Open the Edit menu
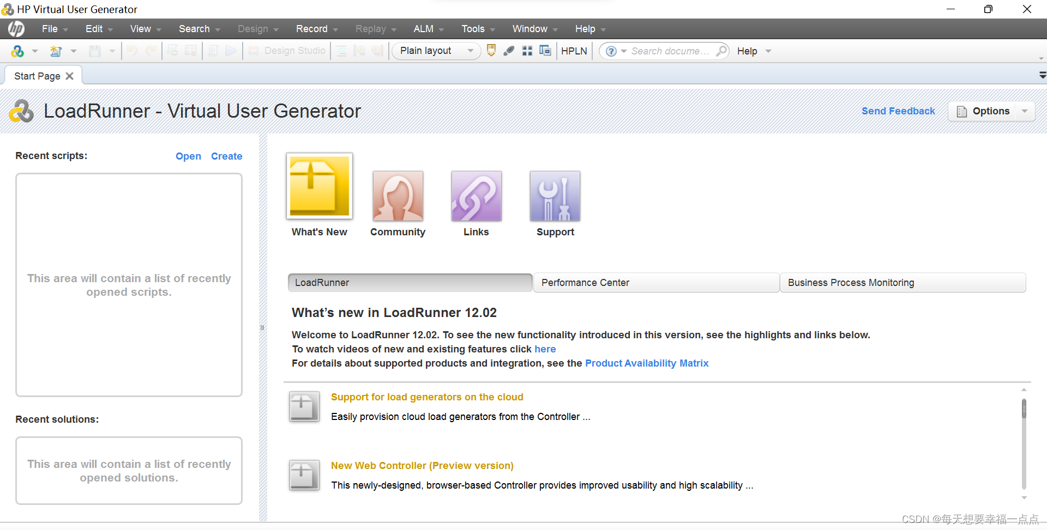Image resolution: width=1047 pixels, height=530 pixels. pyautogui.click(x=99, y=29)
